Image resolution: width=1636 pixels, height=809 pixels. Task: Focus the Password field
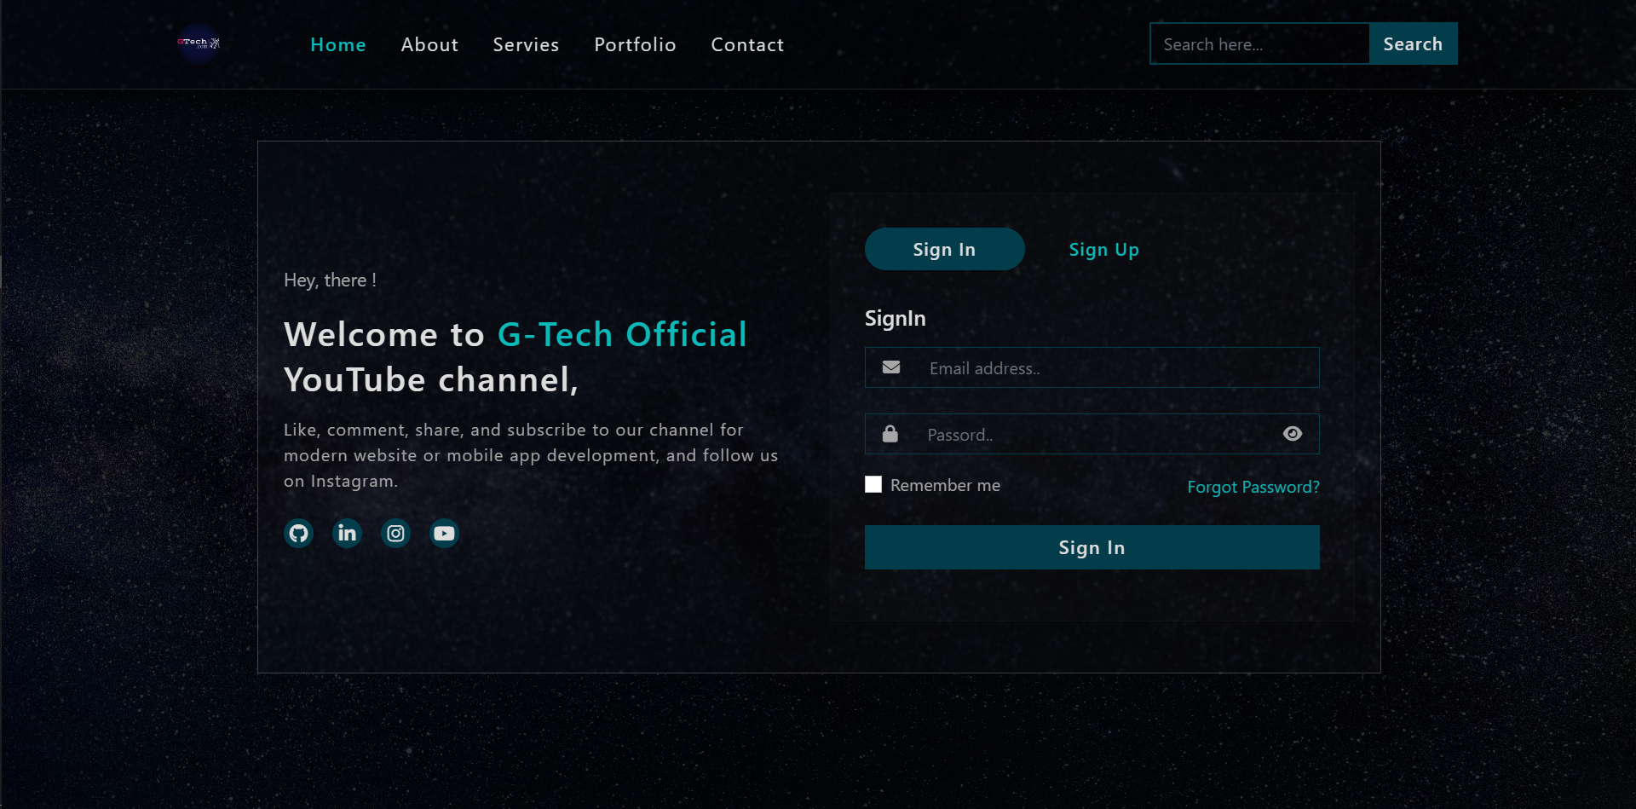point(1092,434)
